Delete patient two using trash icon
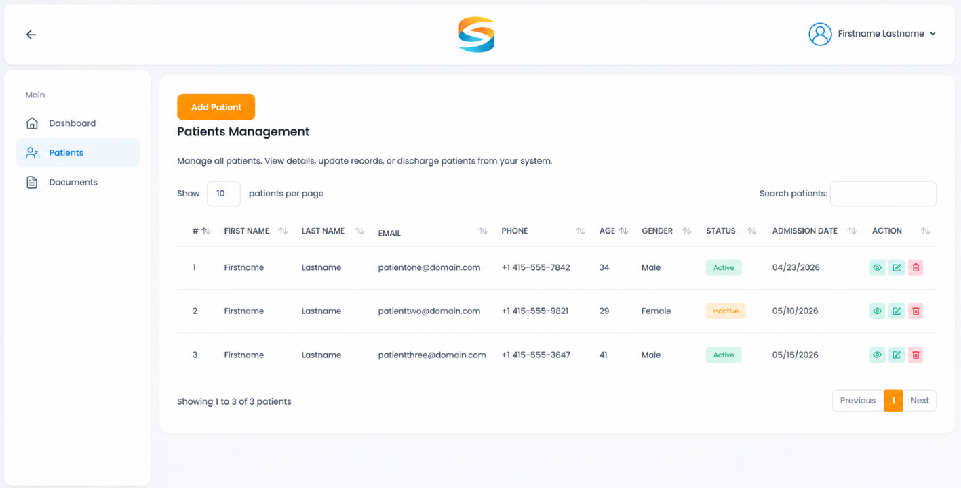The height and width of the screenshot is (488, 961). (916, 311)
